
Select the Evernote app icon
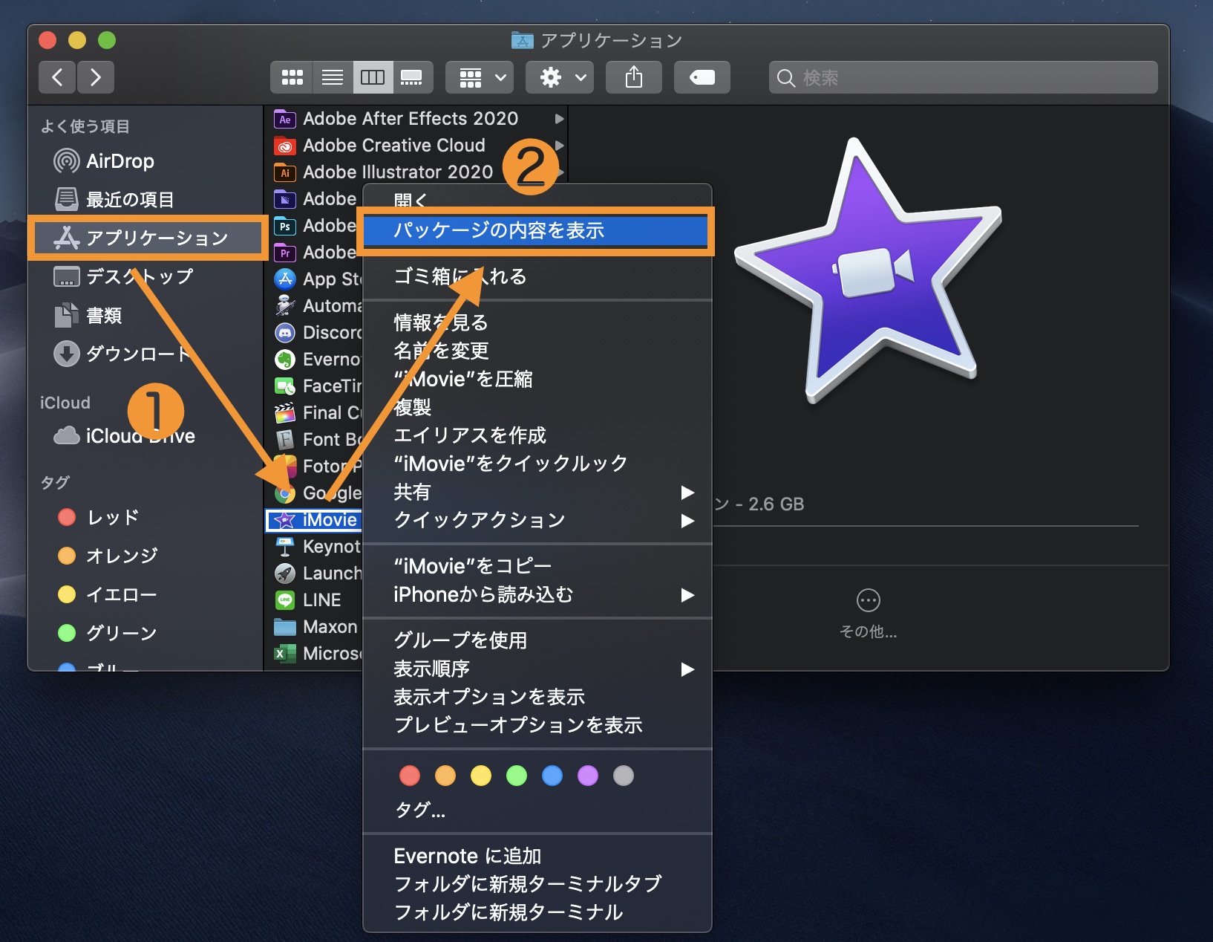point(285,360)
